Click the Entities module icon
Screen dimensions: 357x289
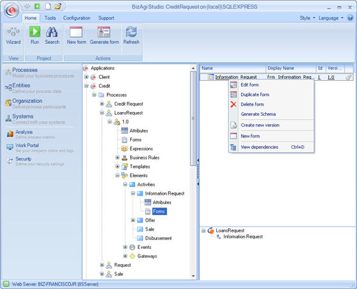[8, 87]
